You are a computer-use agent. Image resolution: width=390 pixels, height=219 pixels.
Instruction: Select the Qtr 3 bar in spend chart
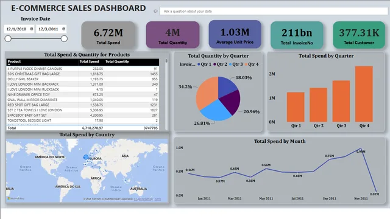click(341, 101)
